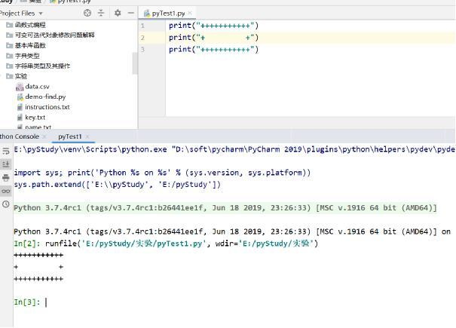Toggle show variables glasses icon

point(6,191)
